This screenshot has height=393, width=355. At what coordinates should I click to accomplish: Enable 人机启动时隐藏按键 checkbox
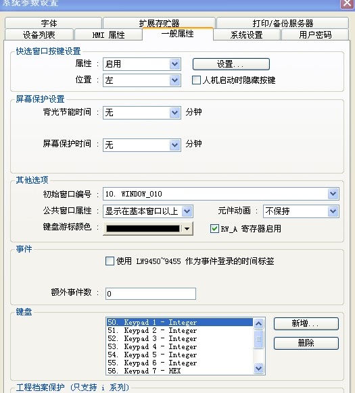(196, 80)
